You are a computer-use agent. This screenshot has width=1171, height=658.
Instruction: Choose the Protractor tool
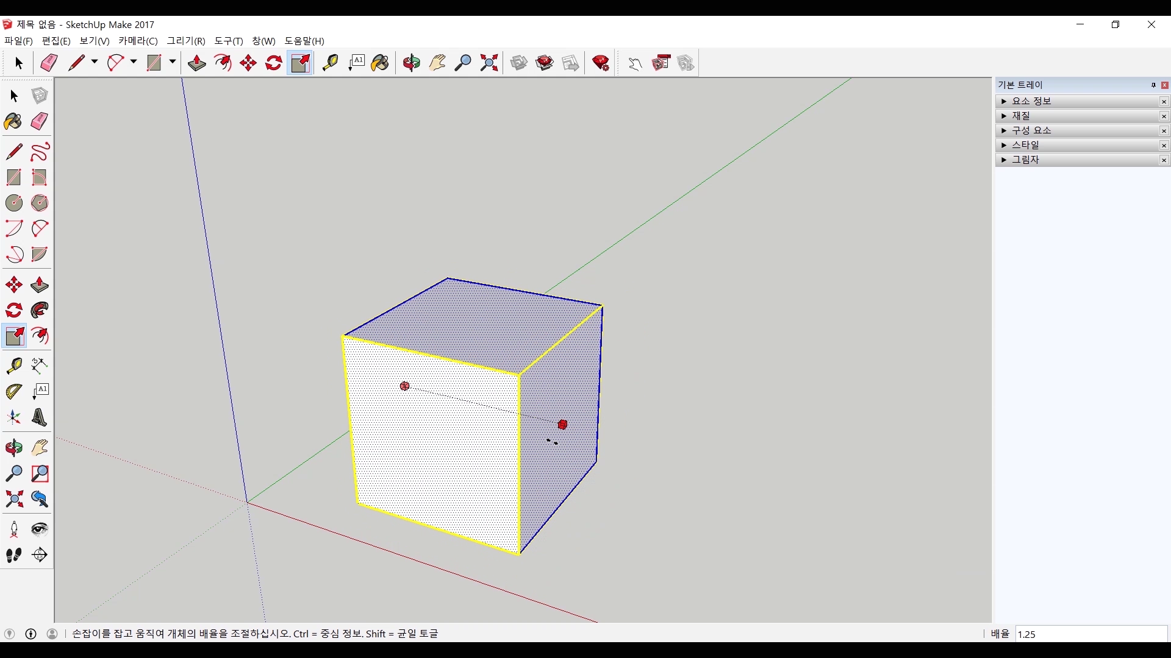click(13, 391)
